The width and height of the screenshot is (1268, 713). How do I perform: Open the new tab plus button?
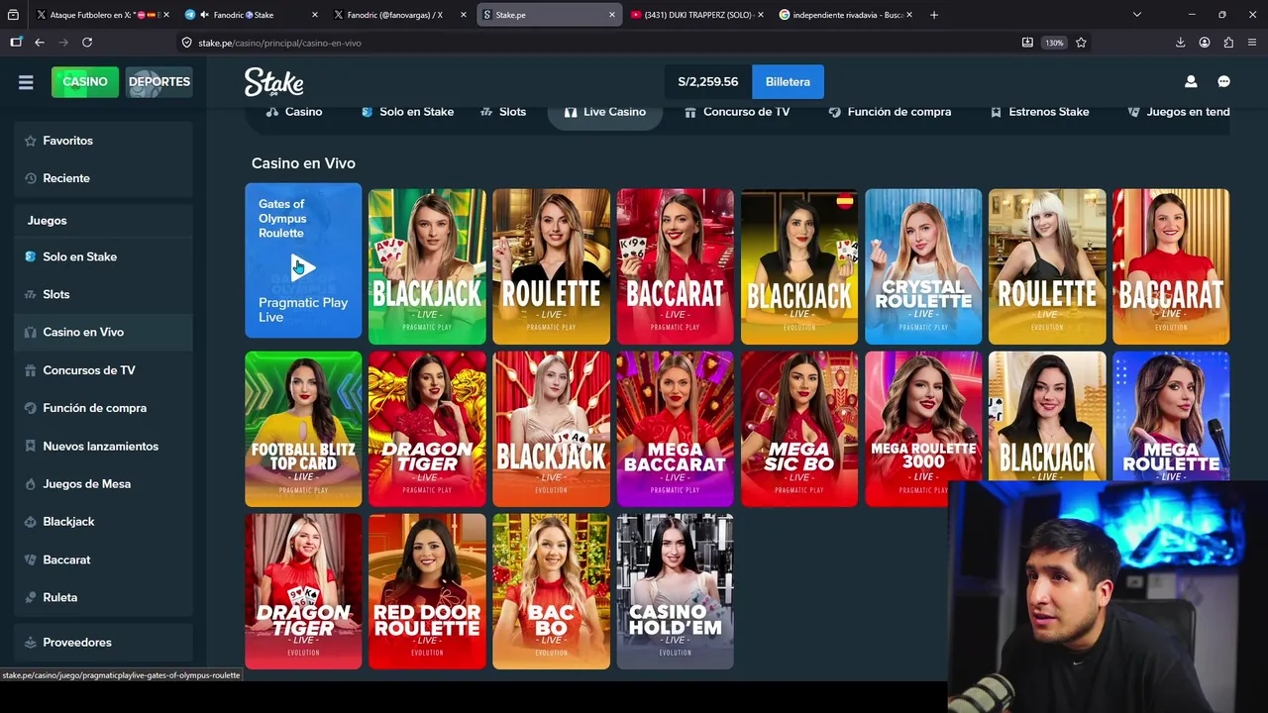click(x=933, y=15)
